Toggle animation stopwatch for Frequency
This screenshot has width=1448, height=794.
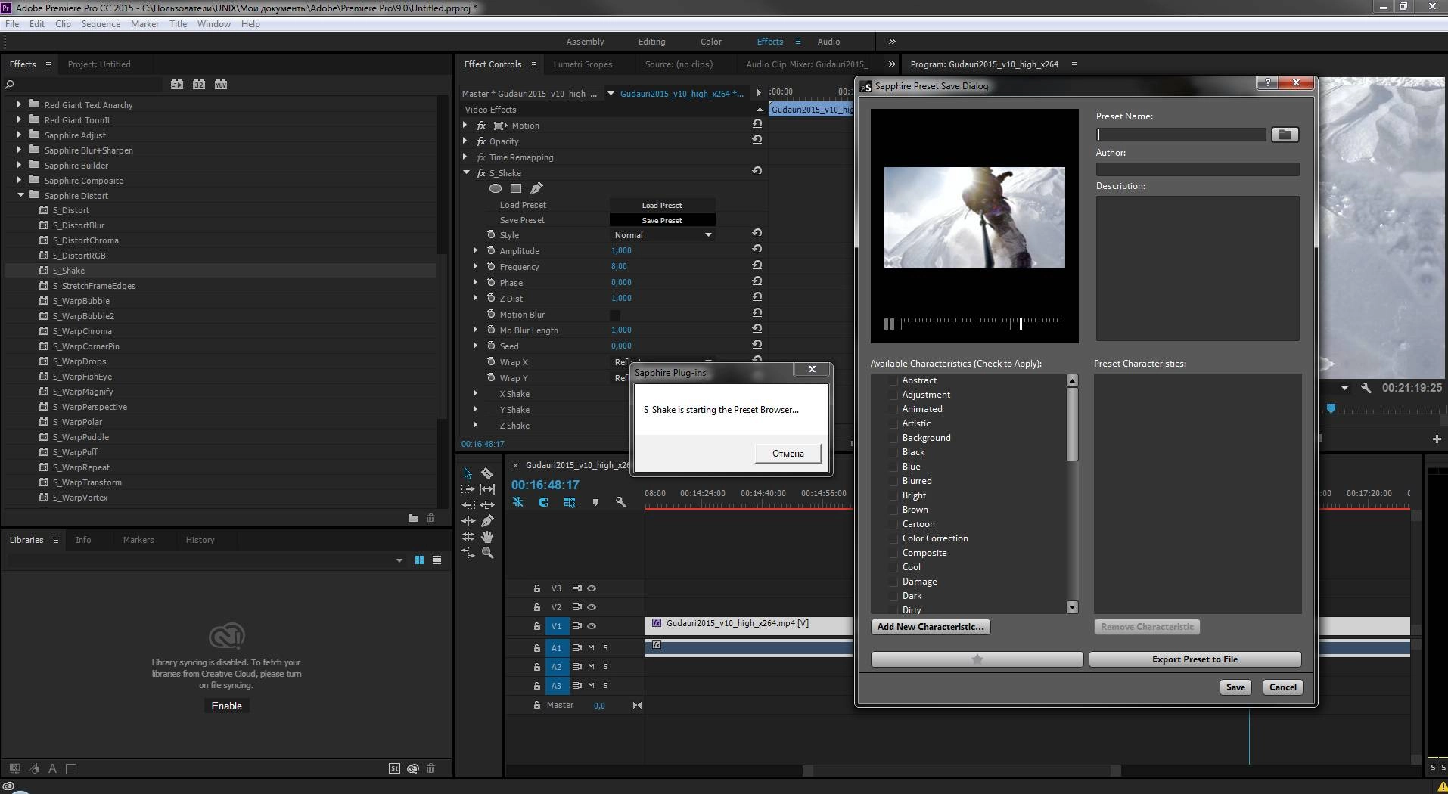pos(491,266)
